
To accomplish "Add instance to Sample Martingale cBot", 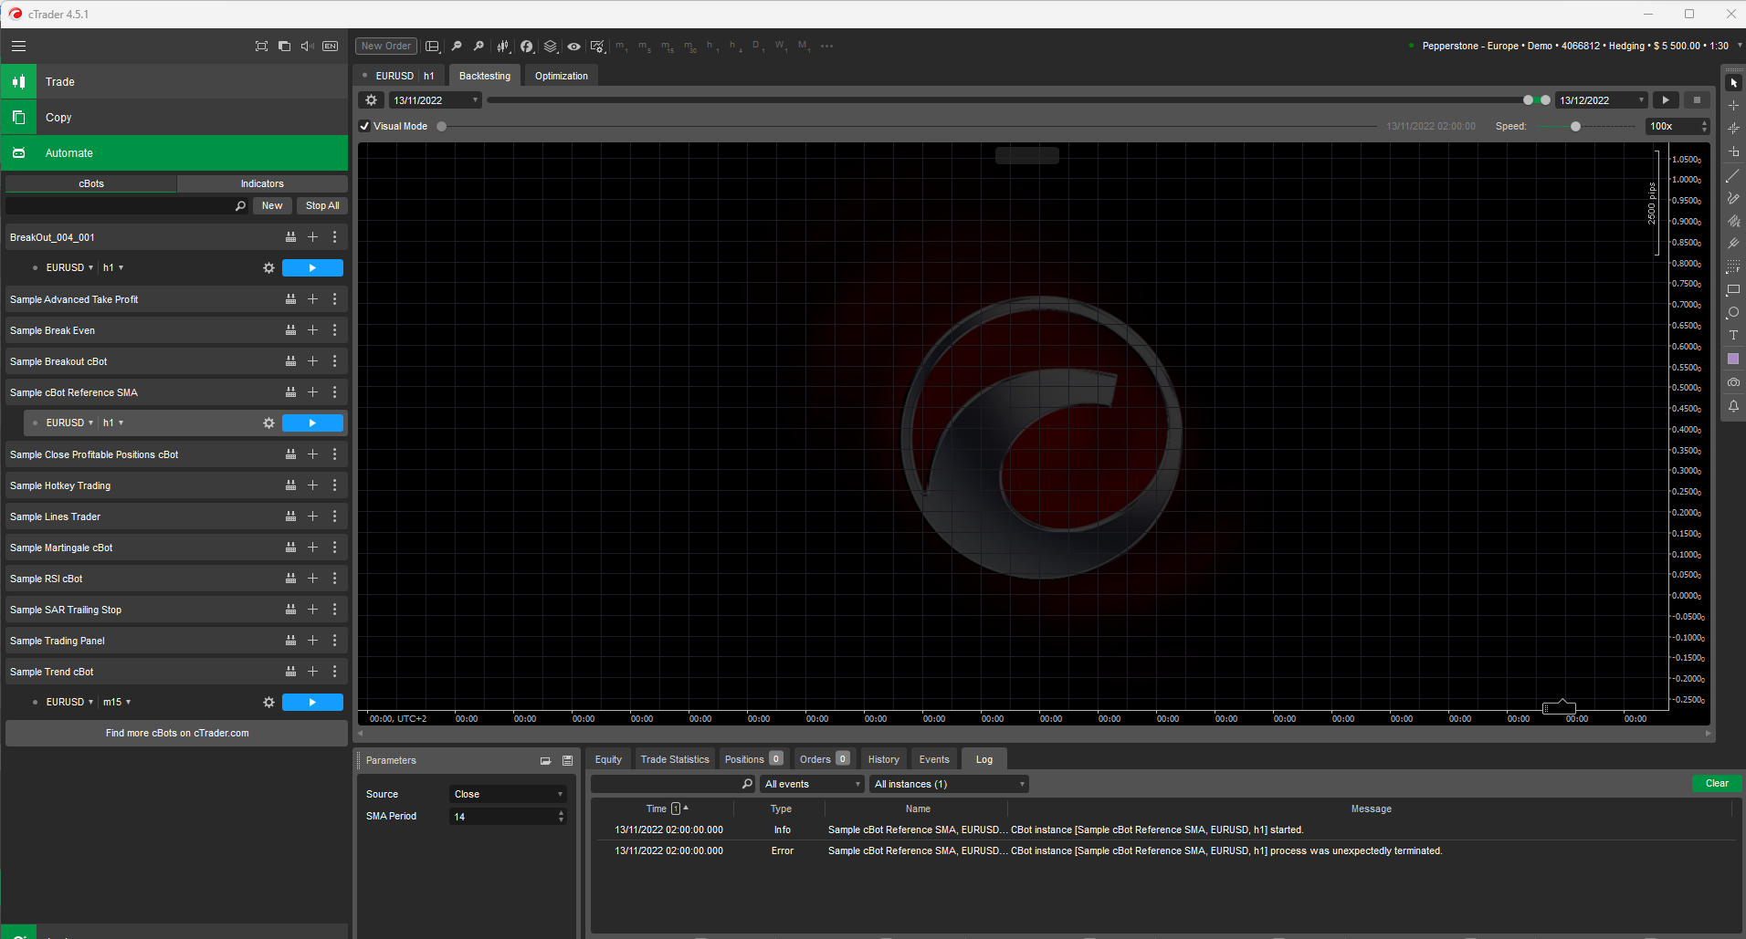I will [x=312, y=548].
